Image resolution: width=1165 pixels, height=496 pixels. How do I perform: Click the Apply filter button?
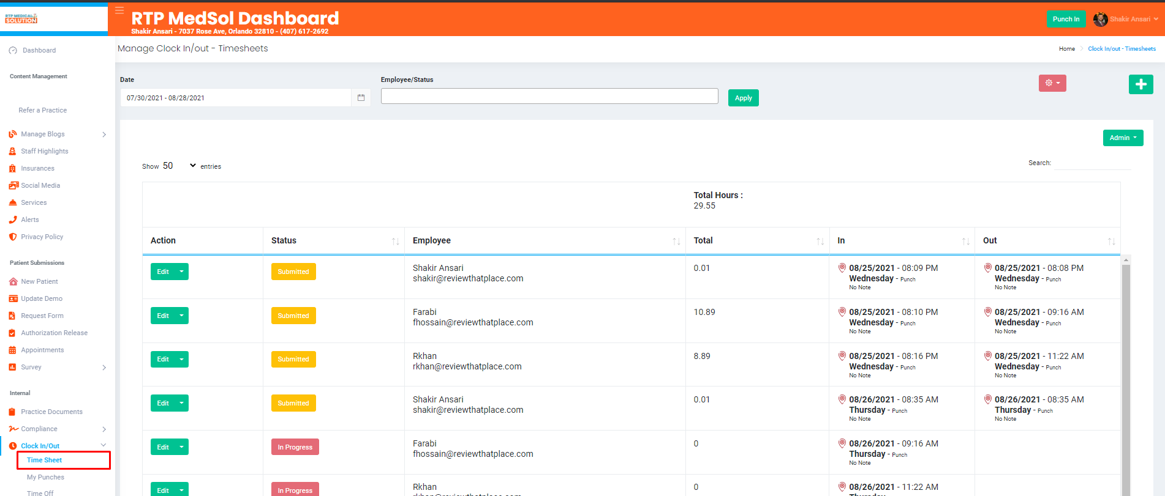pyautogui.click(x=744, y=98)
